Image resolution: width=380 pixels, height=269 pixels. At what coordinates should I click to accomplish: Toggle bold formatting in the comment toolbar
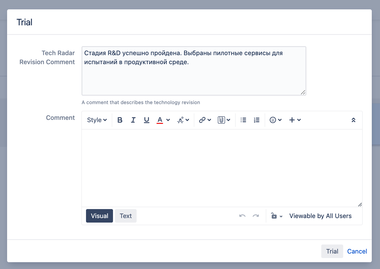coord(120,120)
